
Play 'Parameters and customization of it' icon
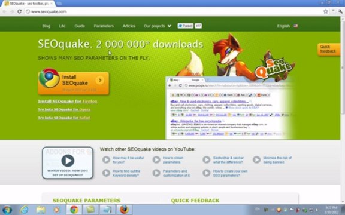point(156,173)
